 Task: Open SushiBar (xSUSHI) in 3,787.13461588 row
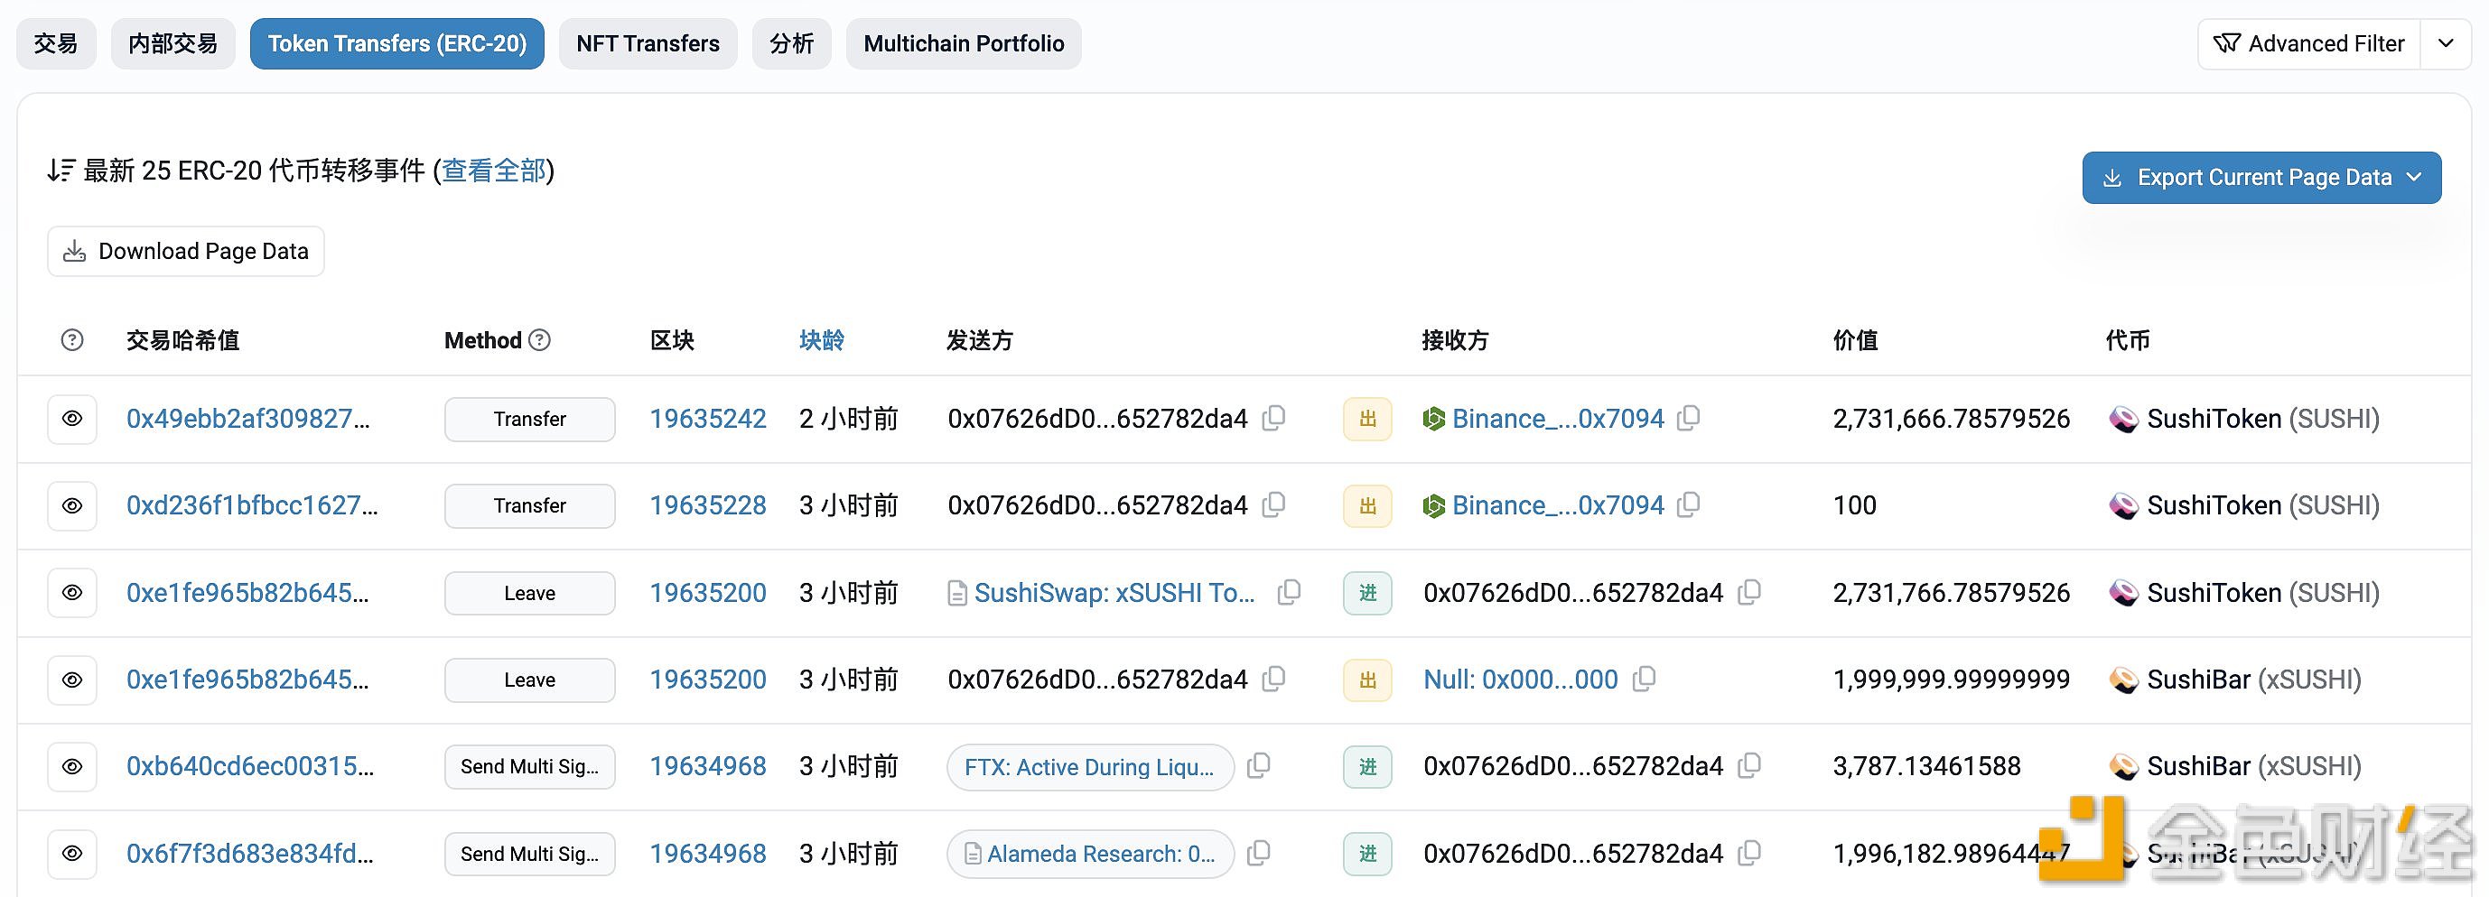coord(2254,767)
